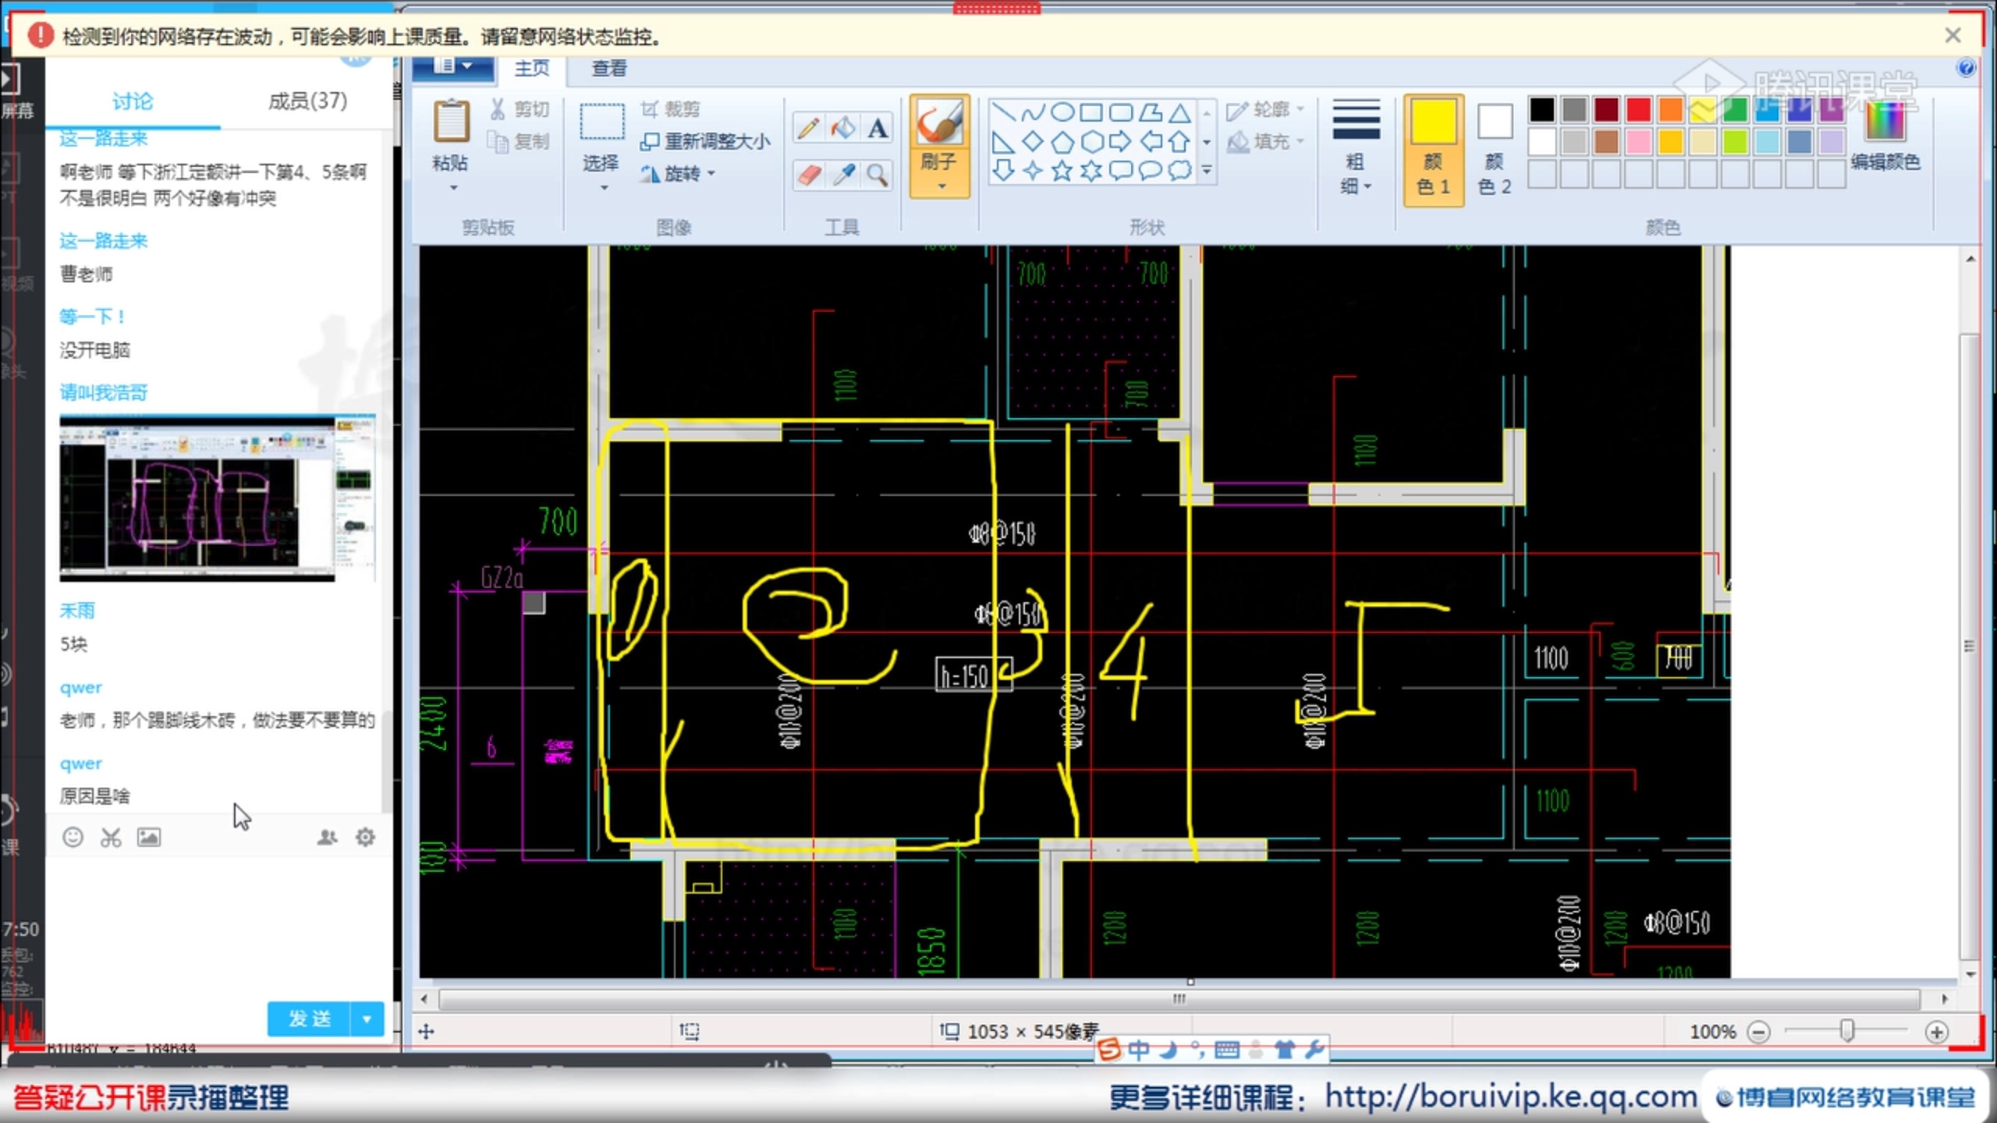
Task: Select the Eraser tool in Paint
Action: tap(809, 175)
